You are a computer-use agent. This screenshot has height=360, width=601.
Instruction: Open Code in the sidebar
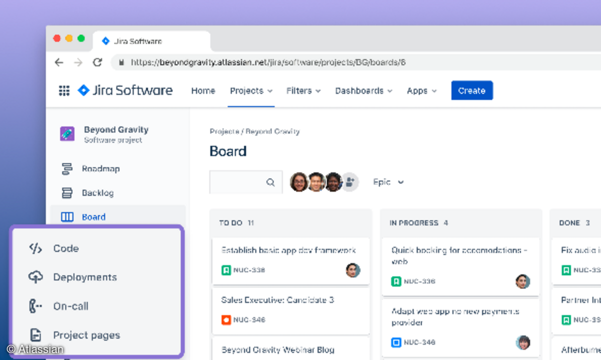pos(66,248)
